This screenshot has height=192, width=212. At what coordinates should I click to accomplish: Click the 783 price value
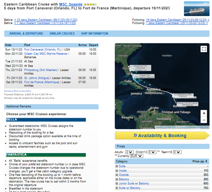[206, 188]
